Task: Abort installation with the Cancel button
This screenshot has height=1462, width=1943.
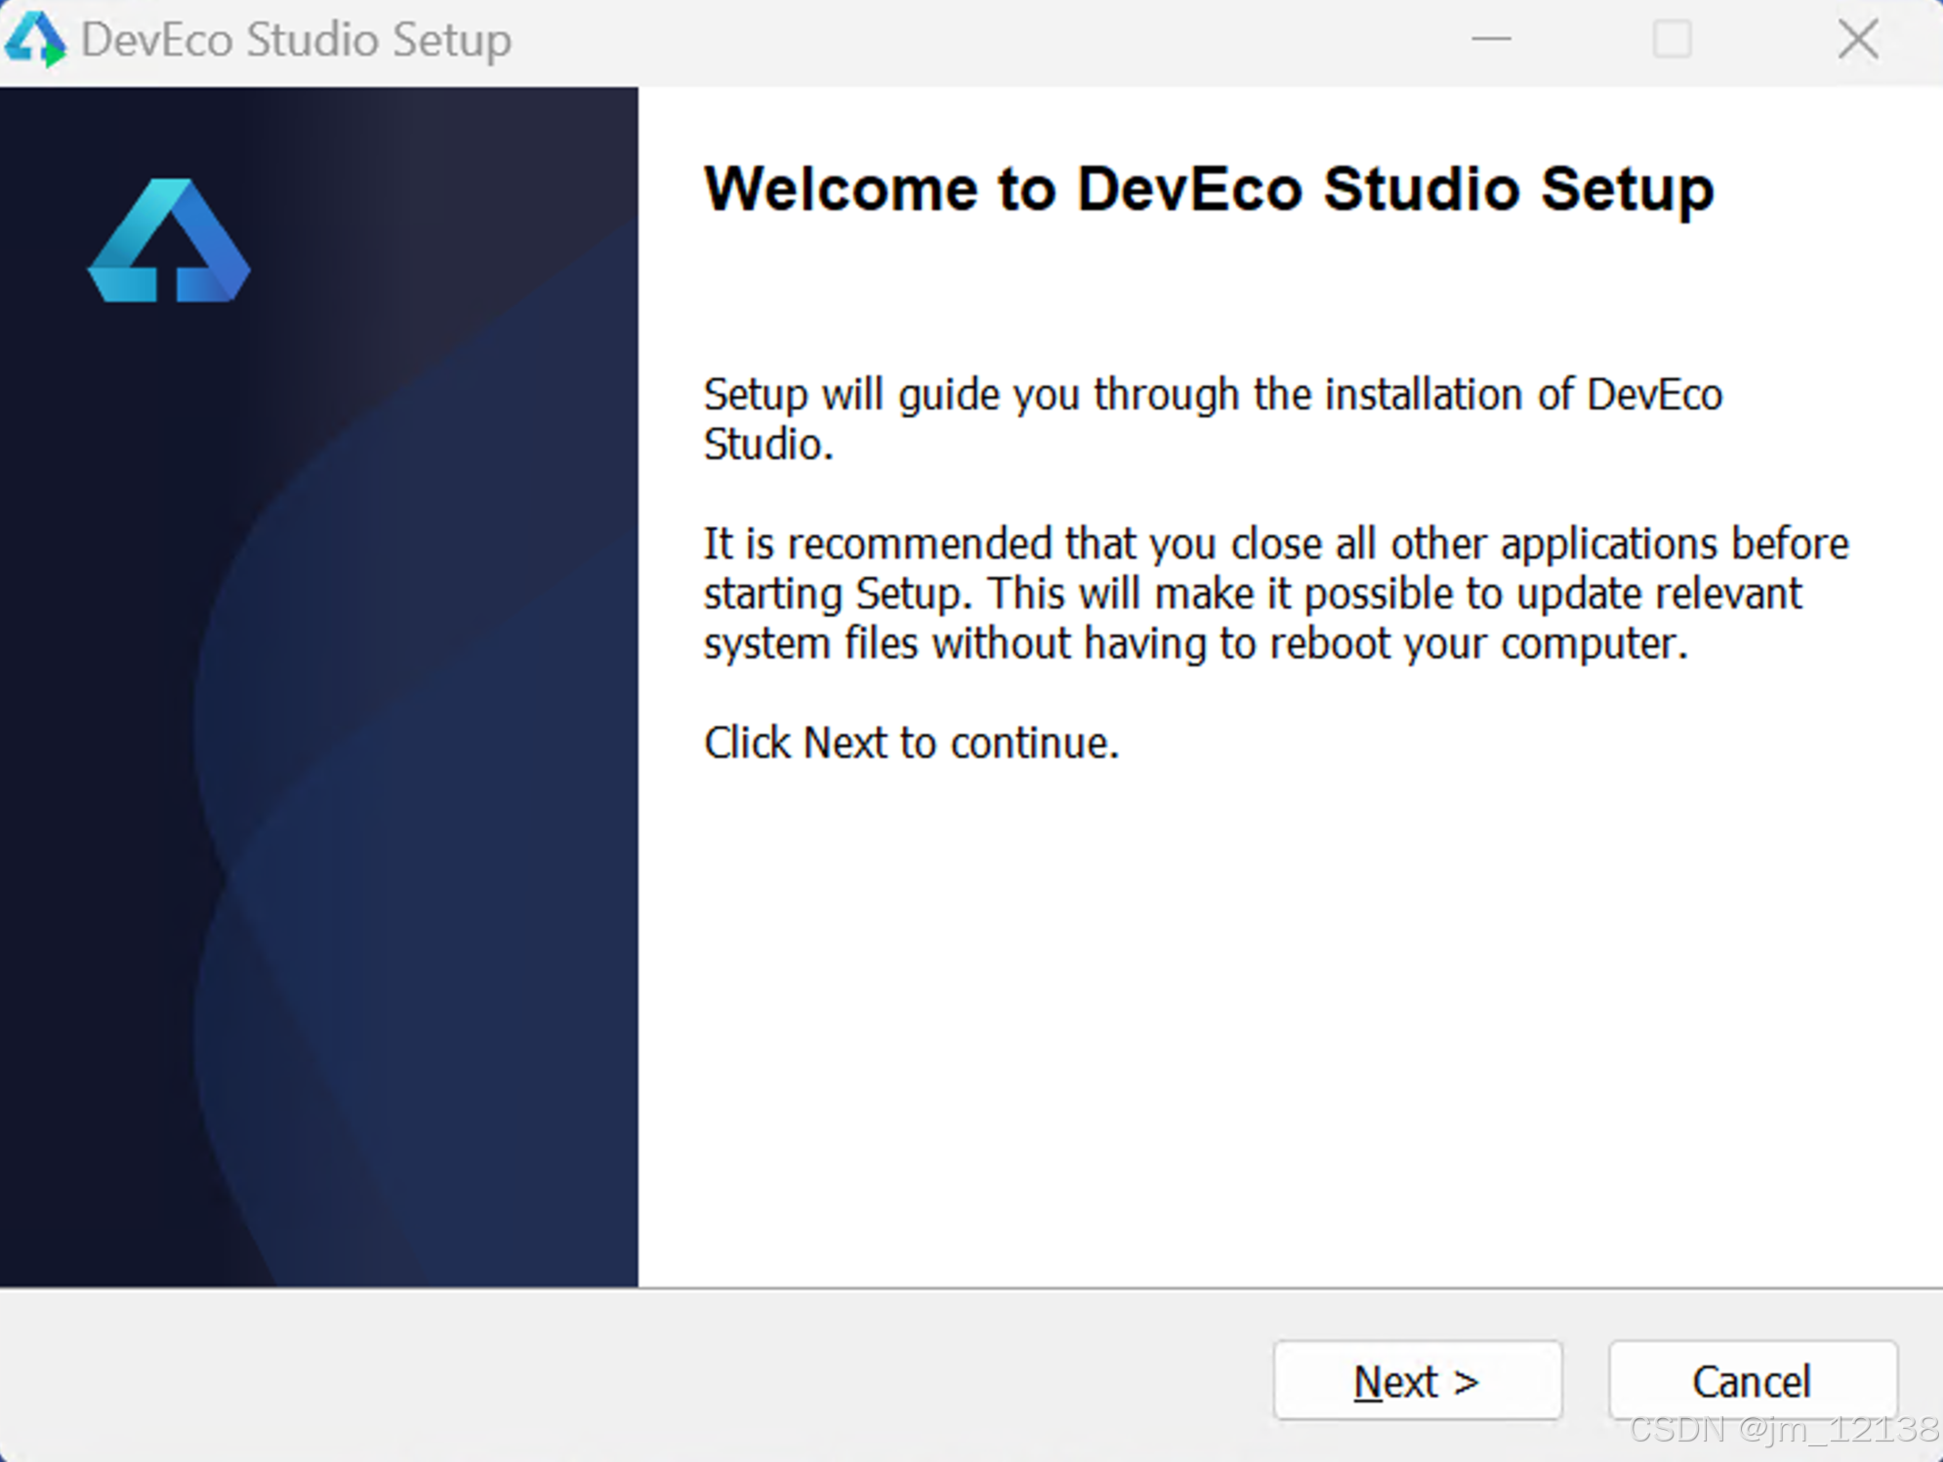Action: [x=1752, y=1380]
